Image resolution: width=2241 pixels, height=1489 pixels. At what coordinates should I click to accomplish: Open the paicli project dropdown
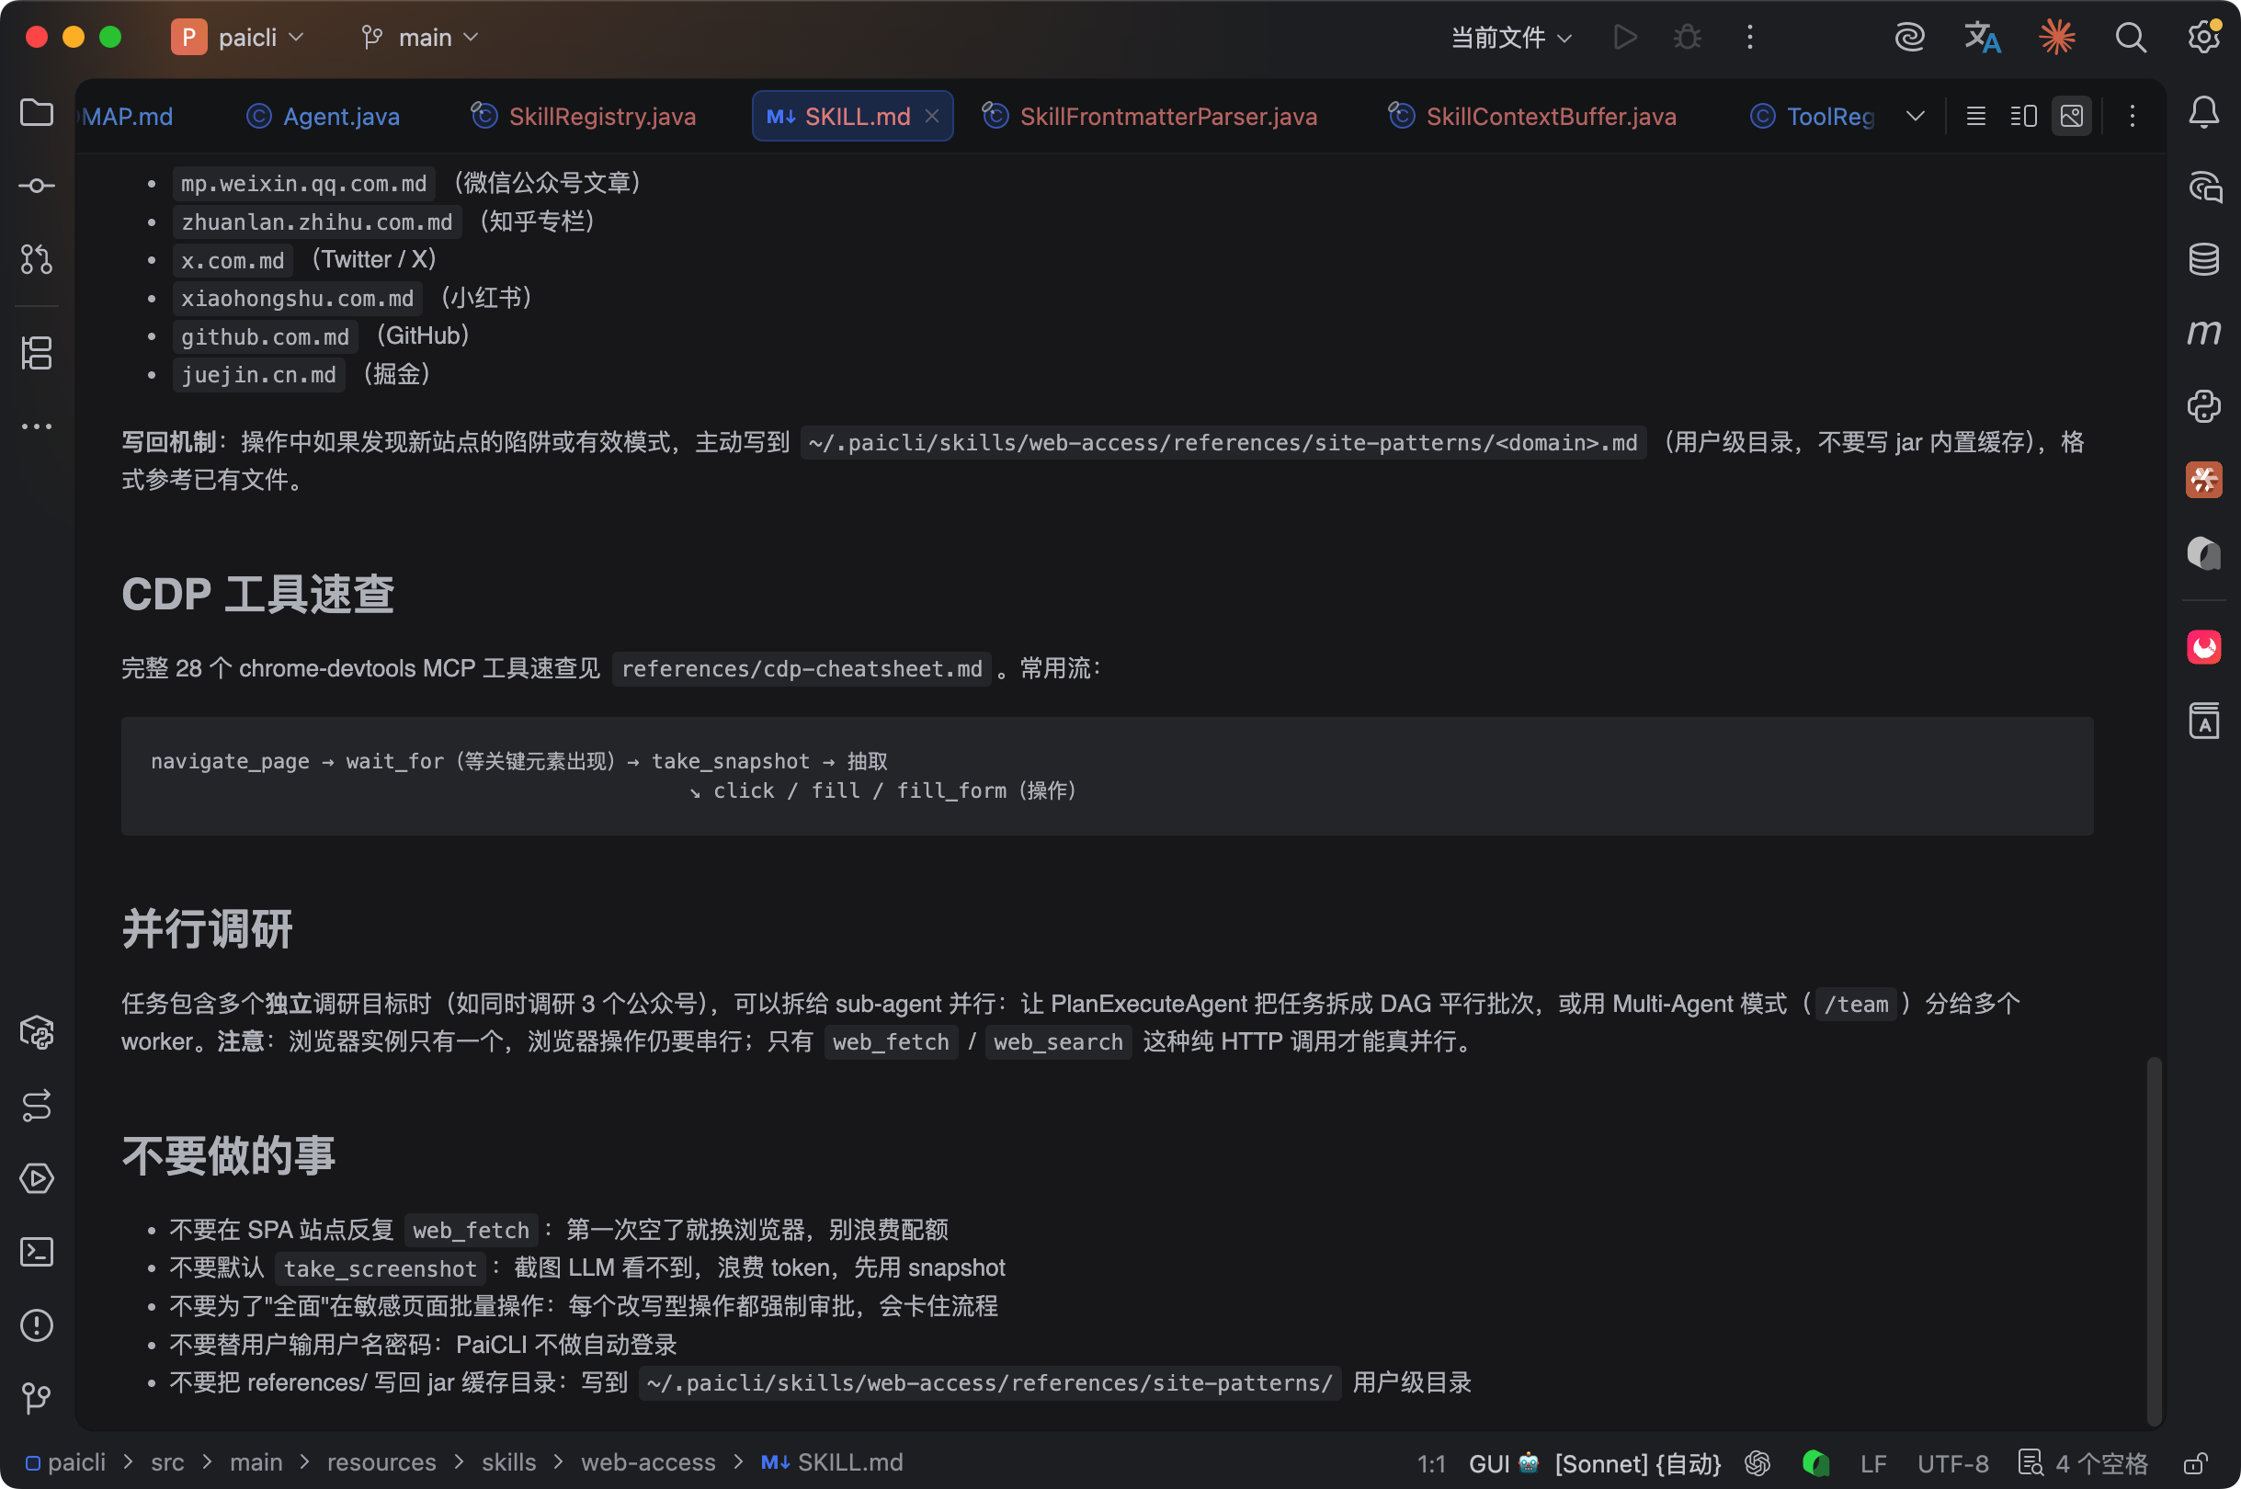(x=237, y=37)
